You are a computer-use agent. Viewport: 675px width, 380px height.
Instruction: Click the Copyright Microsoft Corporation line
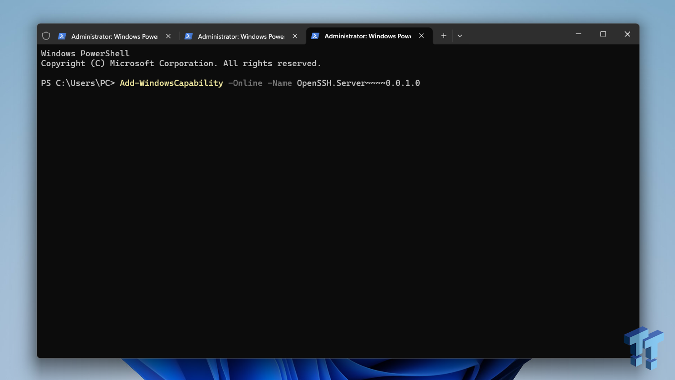point(181,63)
